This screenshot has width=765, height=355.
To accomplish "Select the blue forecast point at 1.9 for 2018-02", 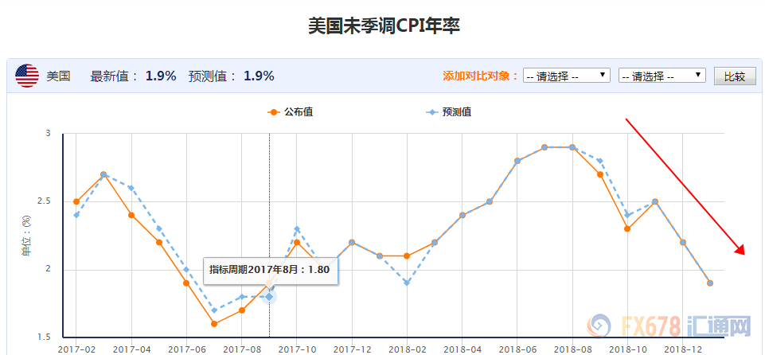I will tap(407, 283).
